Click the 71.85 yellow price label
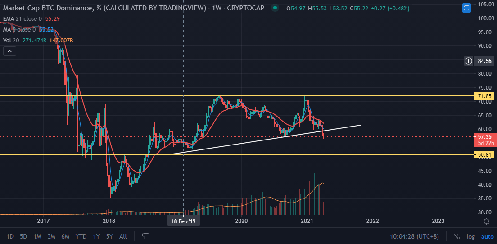This screenshot has width=497, height=244. (x=483, y=96)
